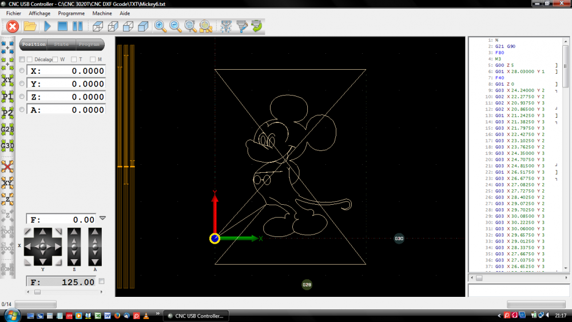This screenshot has height=322, width=572.
Task: Click the zoom to tool magnifier icon
Action: (190, 26)
